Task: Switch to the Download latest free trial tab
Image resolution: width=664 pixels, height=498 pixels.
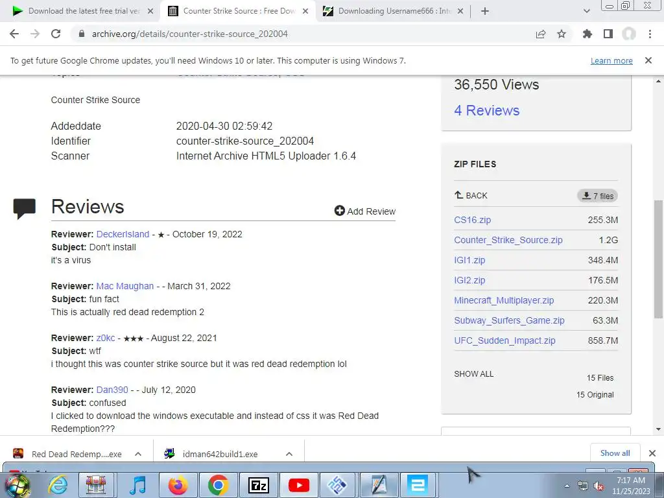Action: [83, 12]
